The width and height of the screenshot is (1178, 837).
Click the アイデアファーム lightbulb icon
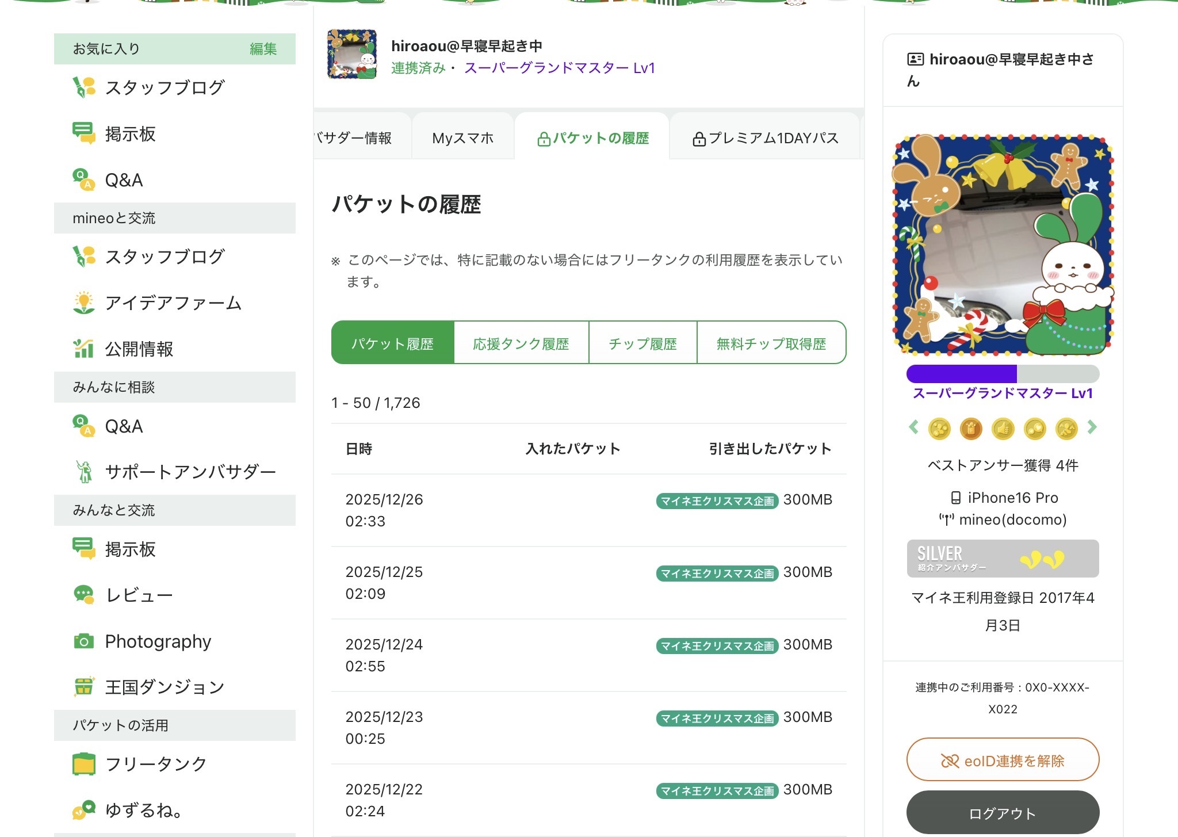click(x=84, y=303)
